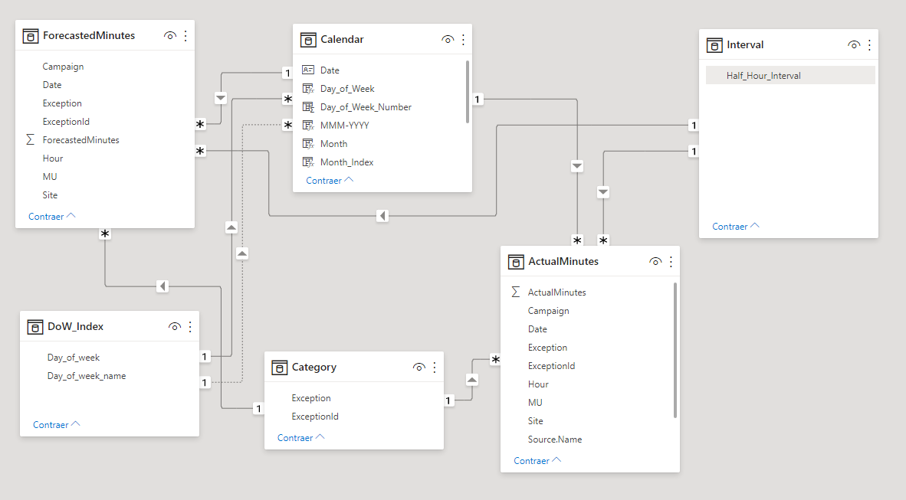Click the sigma icon beside ActualMinutes field

point(515,292)
